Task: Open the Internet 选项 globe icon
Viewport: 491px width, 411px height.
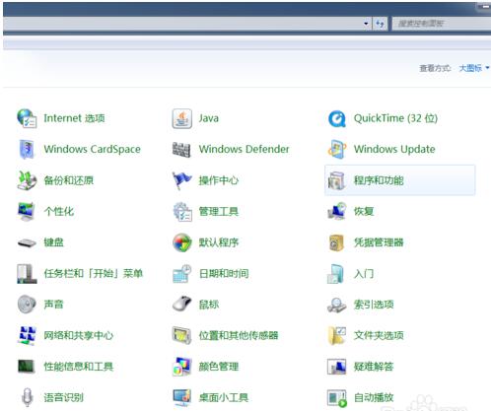Action: [x=27, y=118]
